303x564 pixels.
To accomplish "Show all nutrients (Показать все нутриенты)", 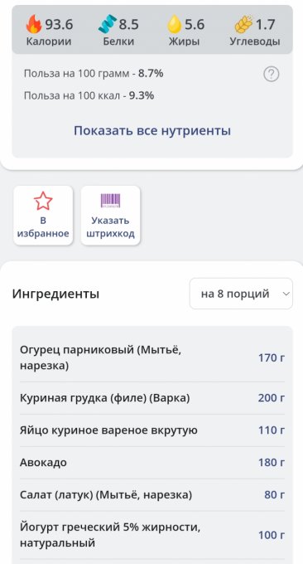I will [152, 130].
